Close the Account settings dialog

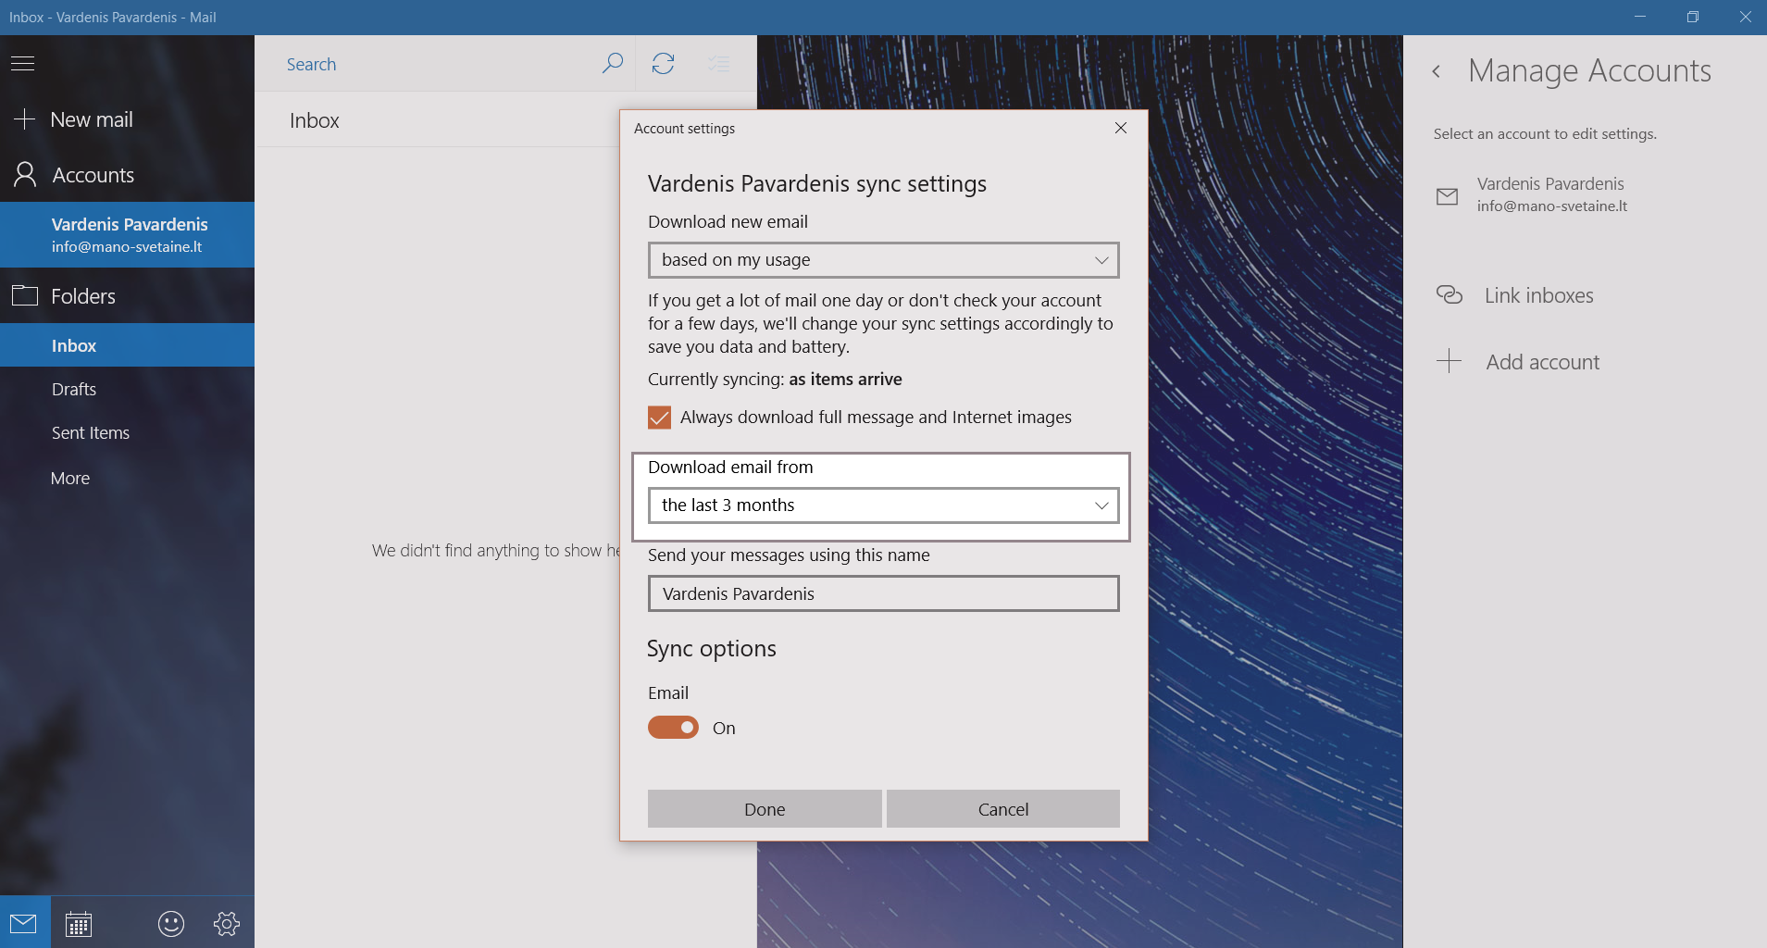pyautogui.click(x=1120, y=128)
